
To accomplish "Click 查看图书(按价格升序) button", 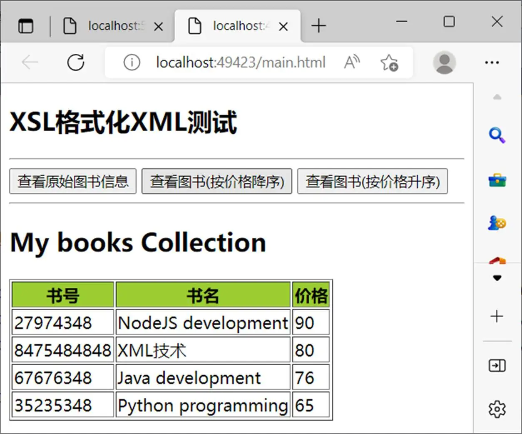I will coord(373,182).
